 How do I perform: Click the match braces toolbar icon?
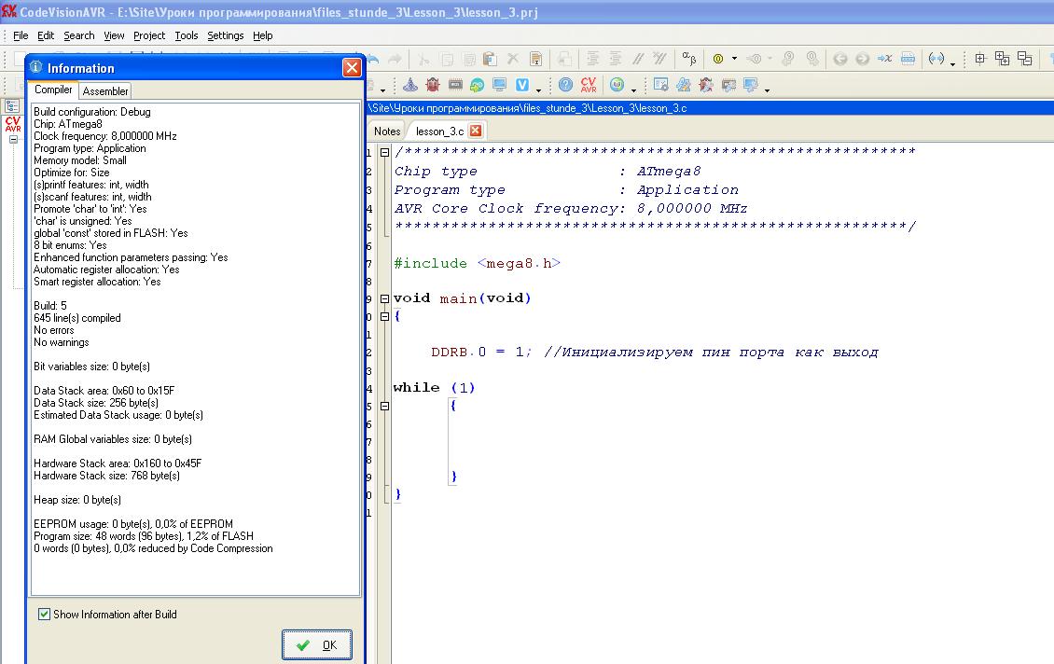click(x=936, y=59)
